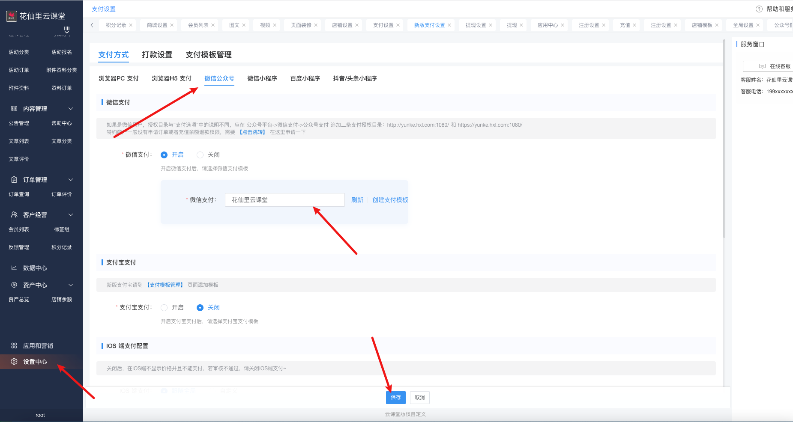Open 文章列表 in sidebar
This screenshot has height=422, width=793.
(x=19, y=141)
